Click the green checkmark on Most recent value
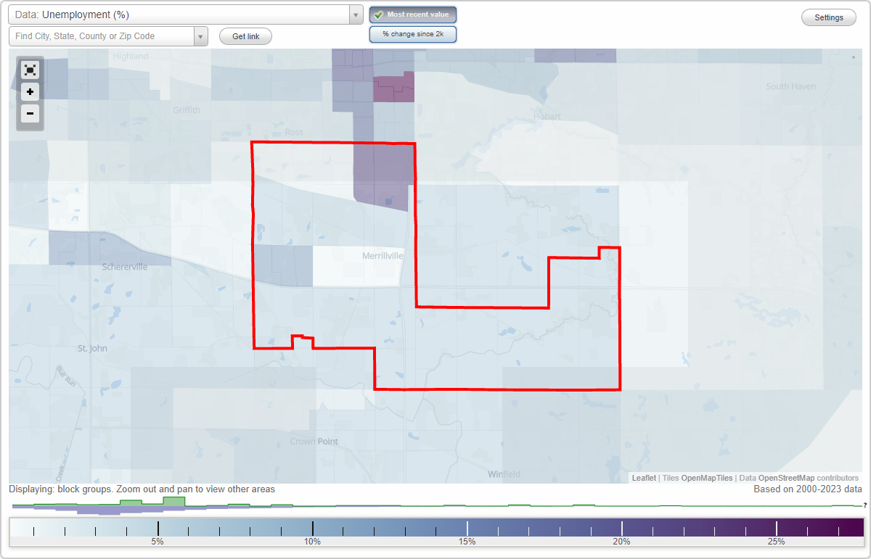The width and height of the screenshot is (871, 559). point(379,14)
